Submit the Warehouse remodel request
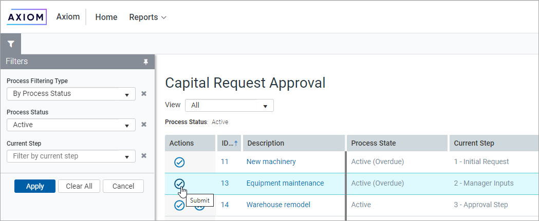This screenshot has width=539, height=221. tap(179, 205)
